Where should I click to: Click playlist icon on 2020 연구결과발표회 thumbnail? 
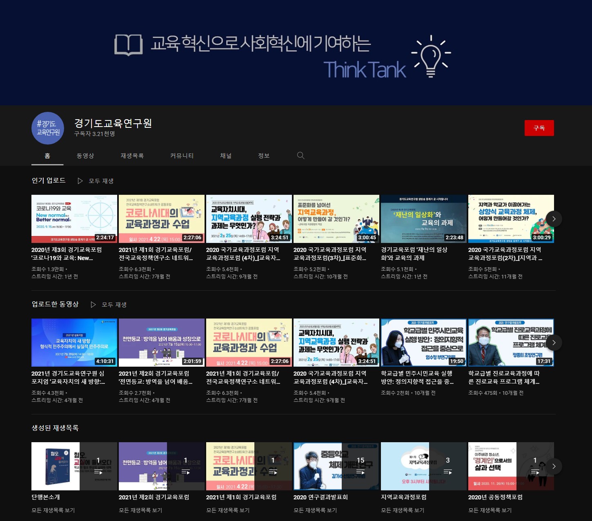coord(361,472)
